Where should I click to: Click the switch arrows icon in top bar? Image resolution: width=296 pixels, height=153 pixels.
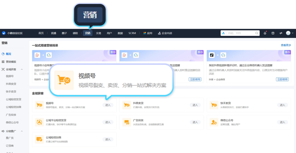pos(281,33)
